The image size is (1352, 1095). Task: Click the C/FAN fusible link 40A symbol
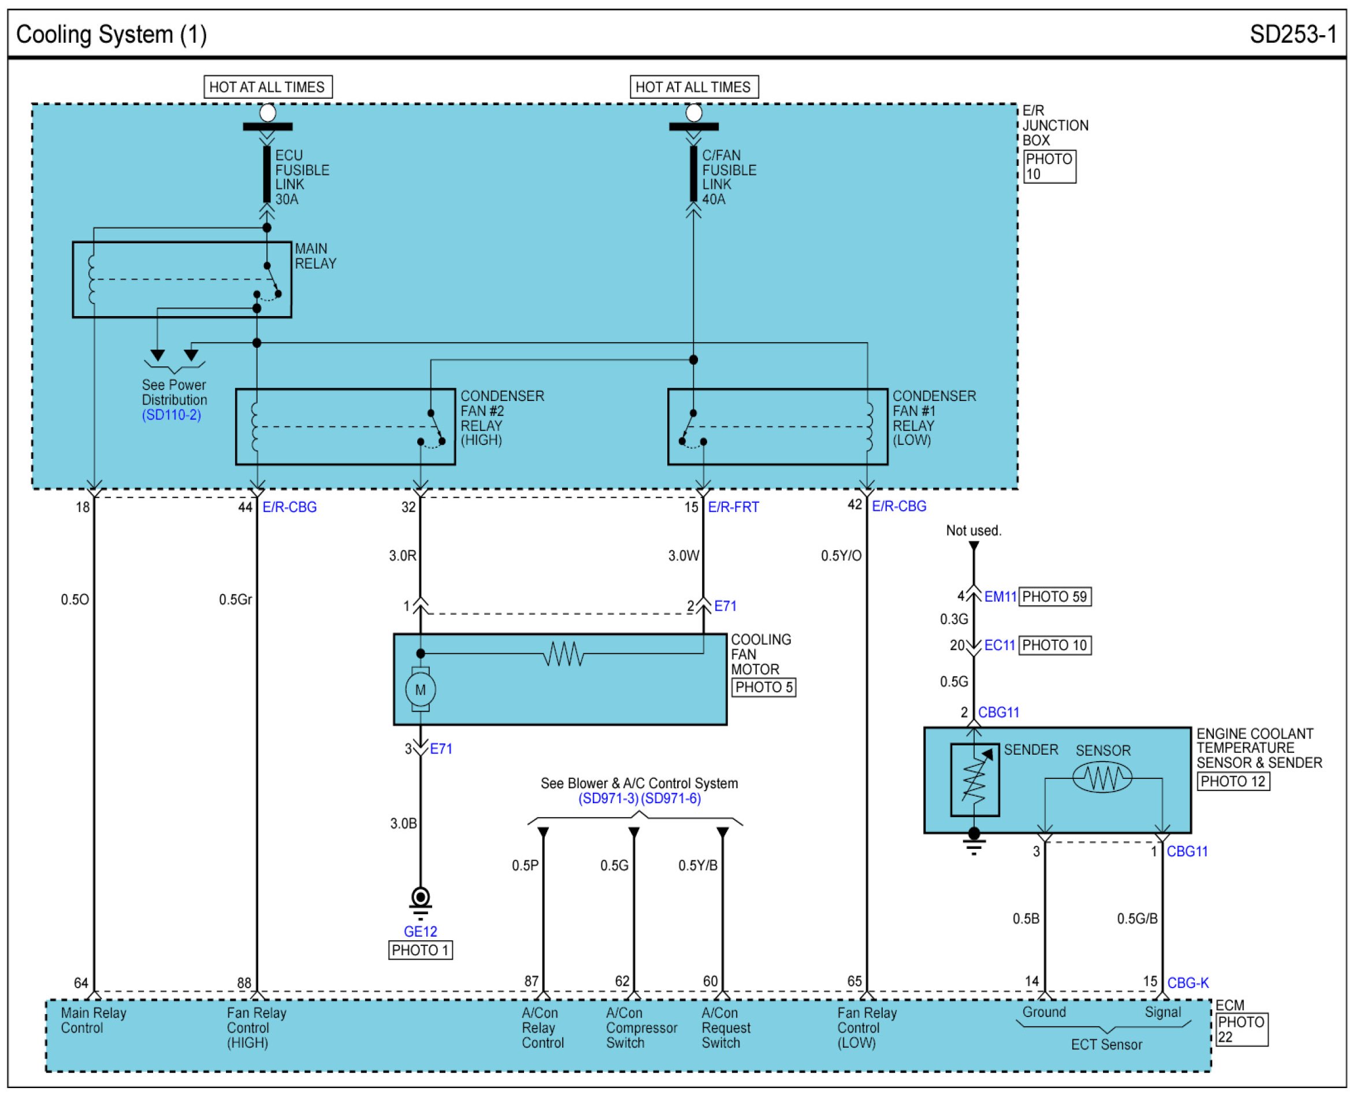pos(693,174)
